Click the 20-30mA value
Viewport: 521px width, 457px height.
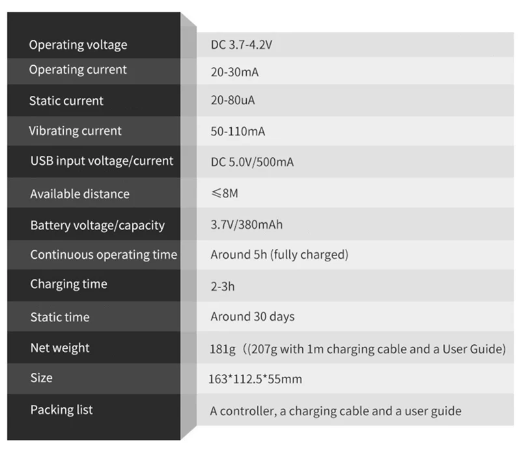[x=234, y=72]
